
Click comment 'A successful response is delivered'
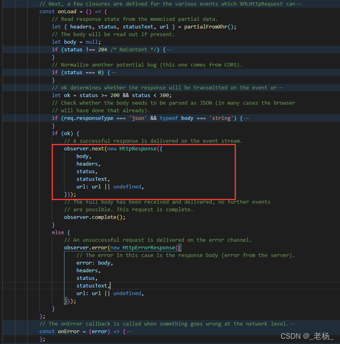(153, 141)
